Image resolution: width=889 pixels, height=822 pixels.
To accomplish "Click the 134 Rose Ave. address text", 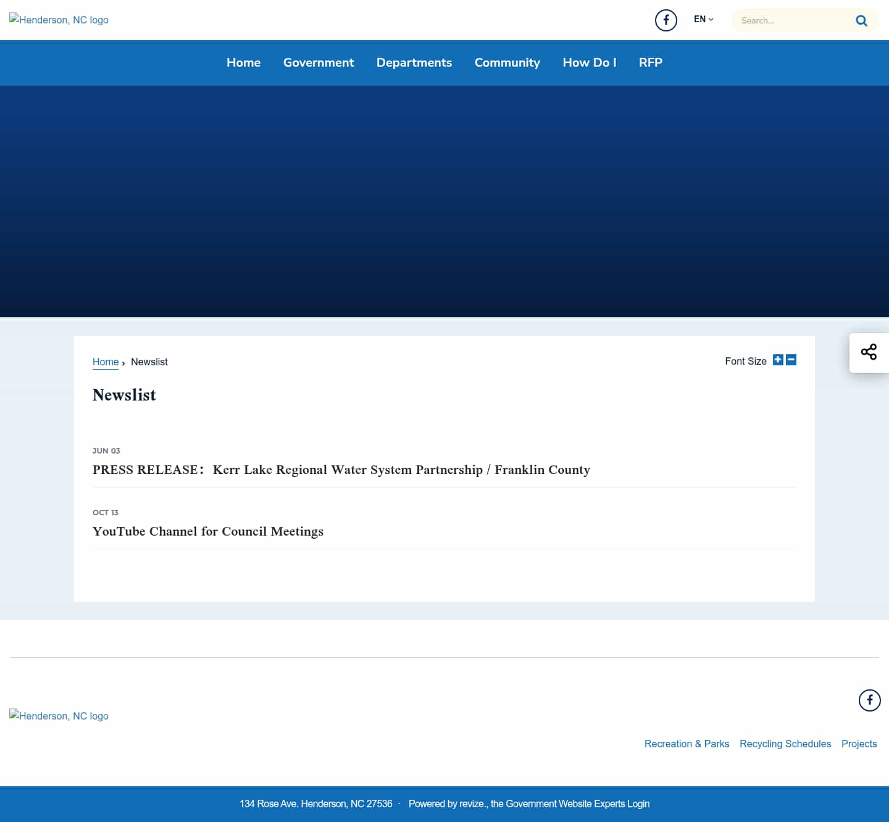I will pos(316,803).
